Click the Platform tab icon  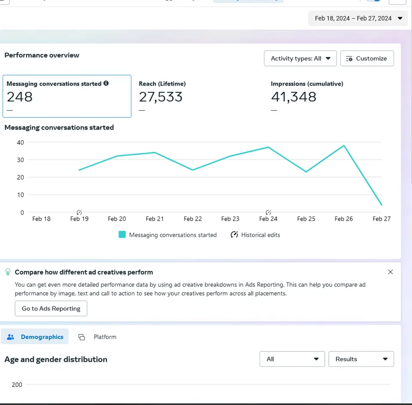point(82,337)
